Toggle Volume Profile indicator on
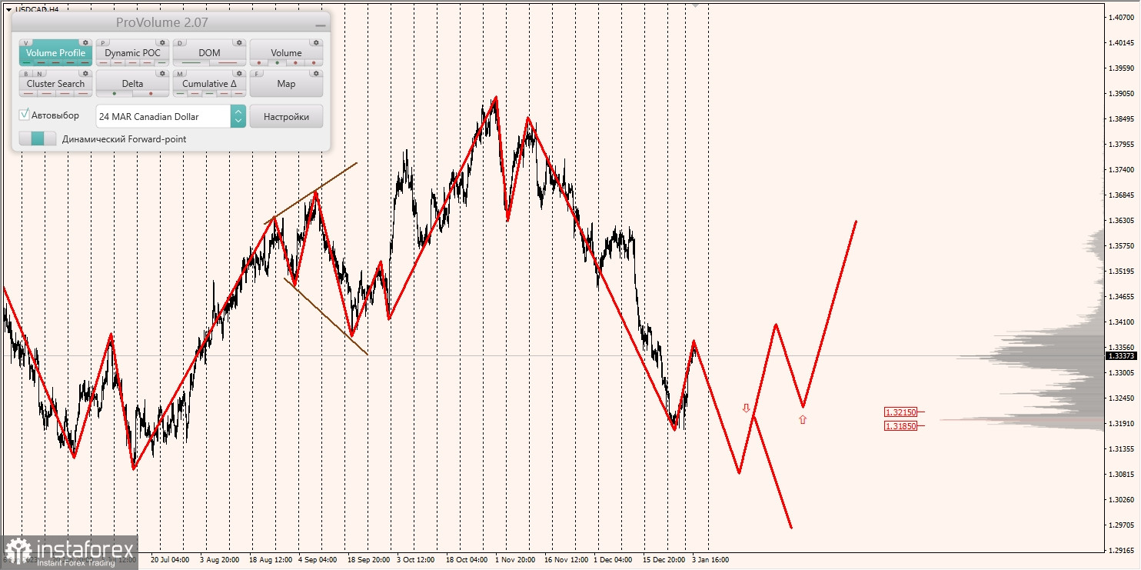This screenshot has width=1141, height=570. click(x=55, y=53)
